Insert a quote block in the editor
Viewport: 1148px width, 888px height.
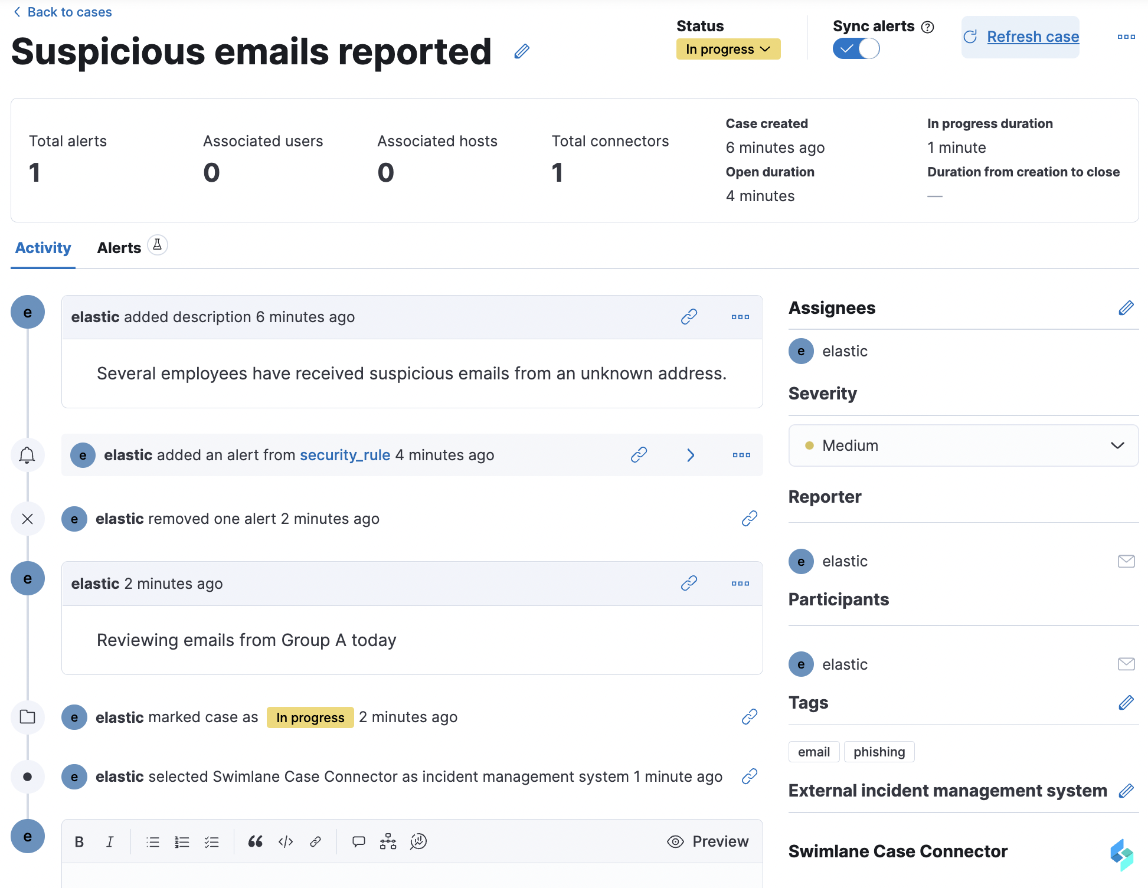(x=255, y=842)
